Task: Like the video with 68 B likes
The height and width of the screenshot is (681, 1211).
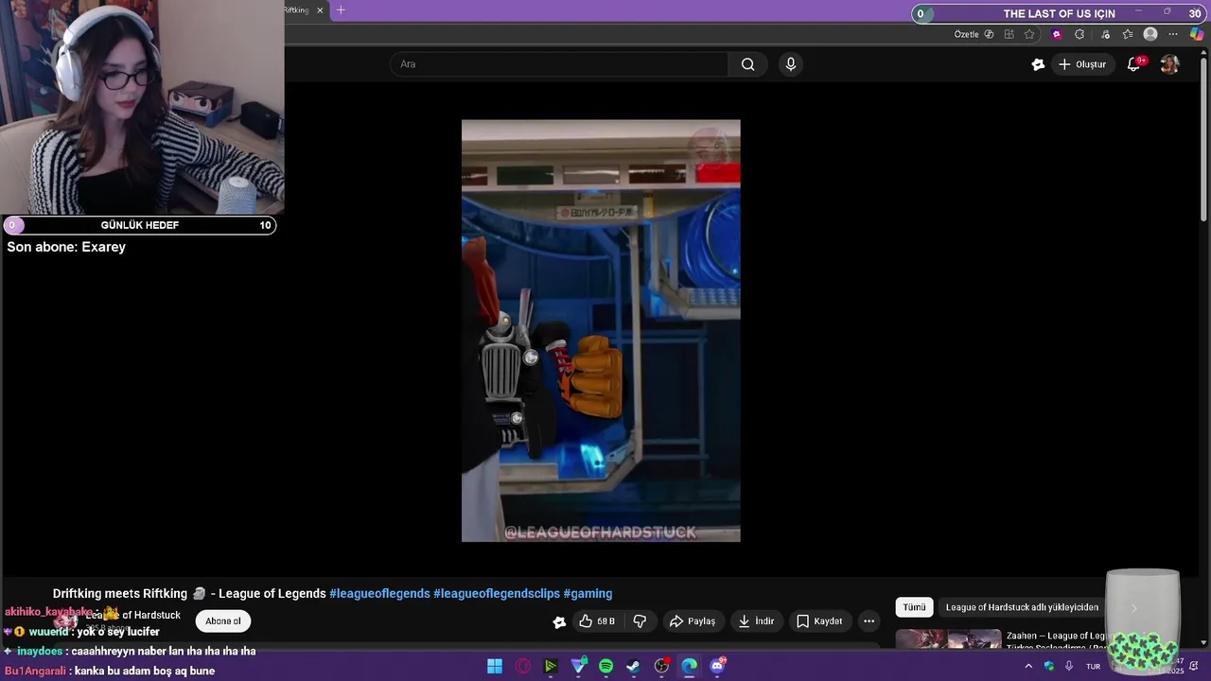Action: tap(597, 621)
